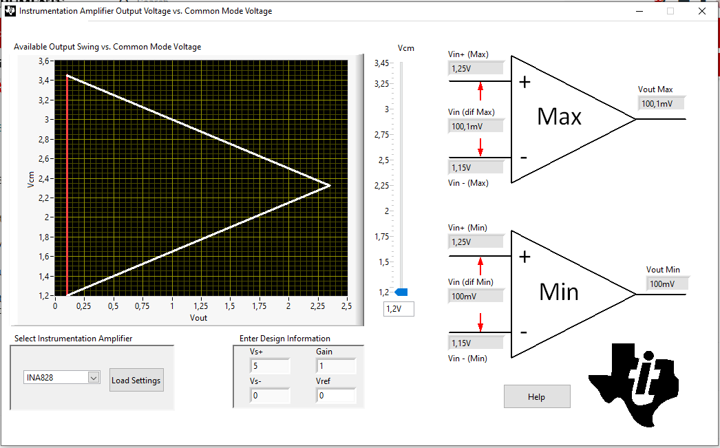Click the Vref input field
This screenshot has width=720, height=448.
click(336, 396)
